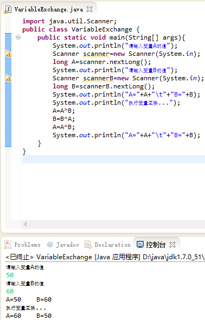Click the Declaration view icon
This screenshot has height=320, width=205.
[x=88, y=245]
